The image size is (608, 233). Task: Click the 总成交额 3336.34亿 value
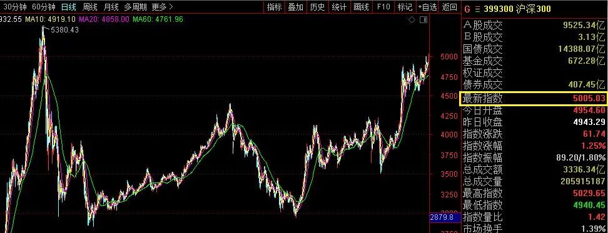coord(584,169)
